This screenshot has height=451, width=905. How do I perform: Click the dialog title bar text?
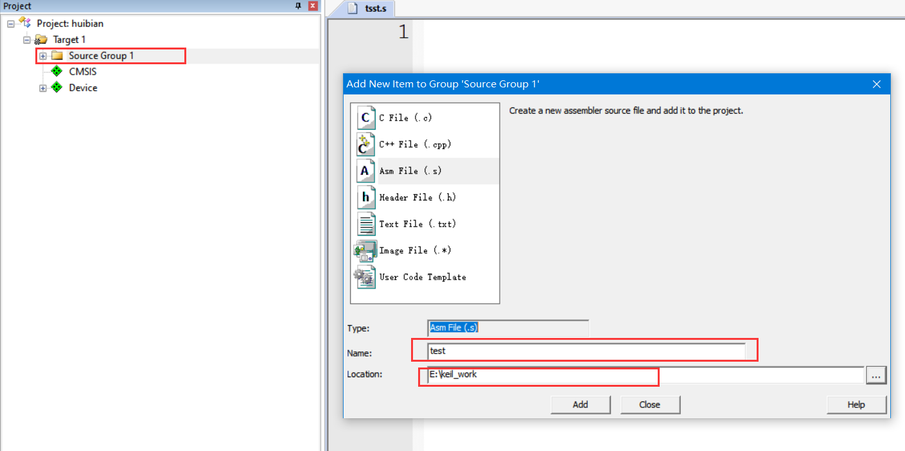(x=443, y=84)
